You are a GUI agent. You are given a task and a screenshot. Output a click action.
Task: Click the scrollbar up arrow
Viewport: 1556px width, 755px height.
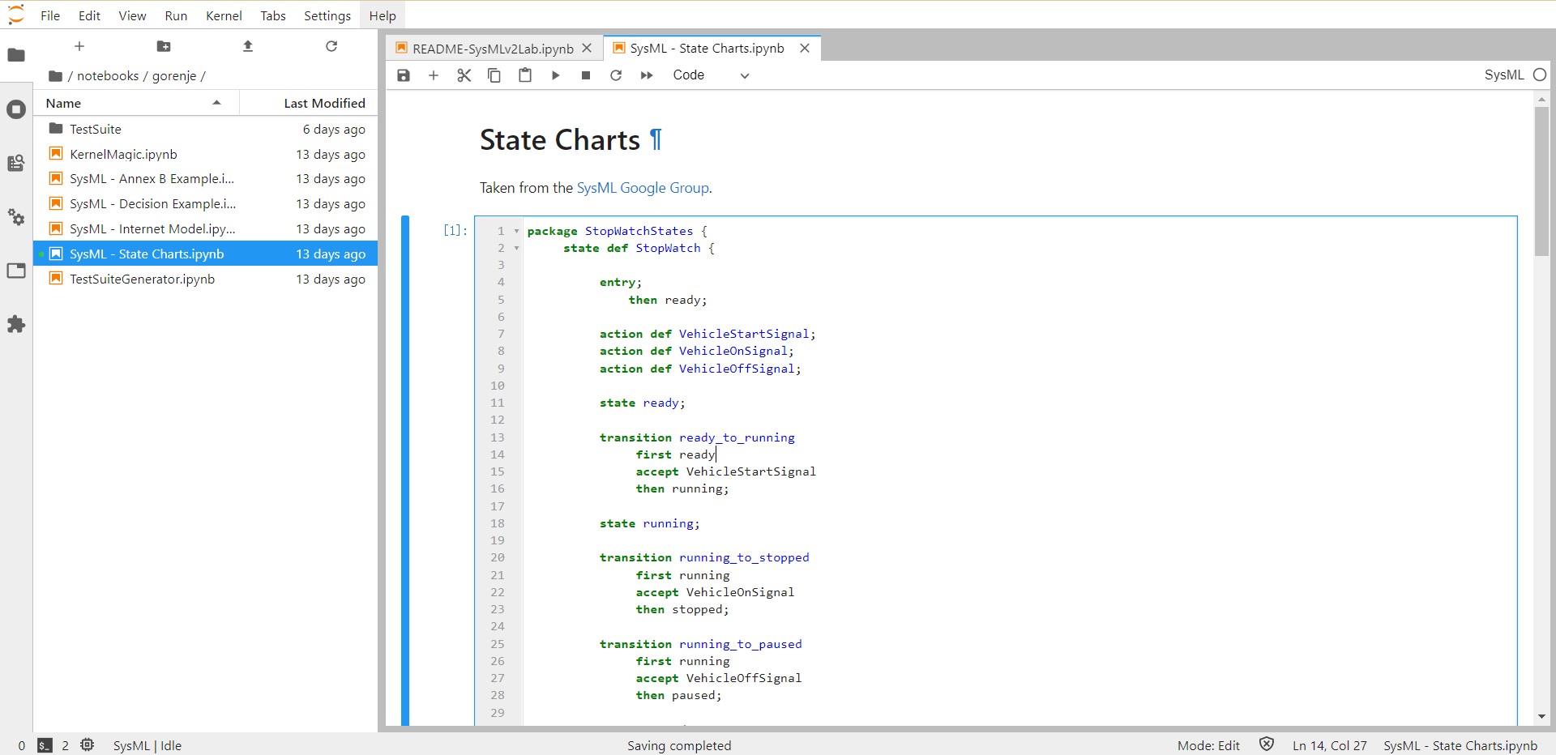(x=1541, y=100)
